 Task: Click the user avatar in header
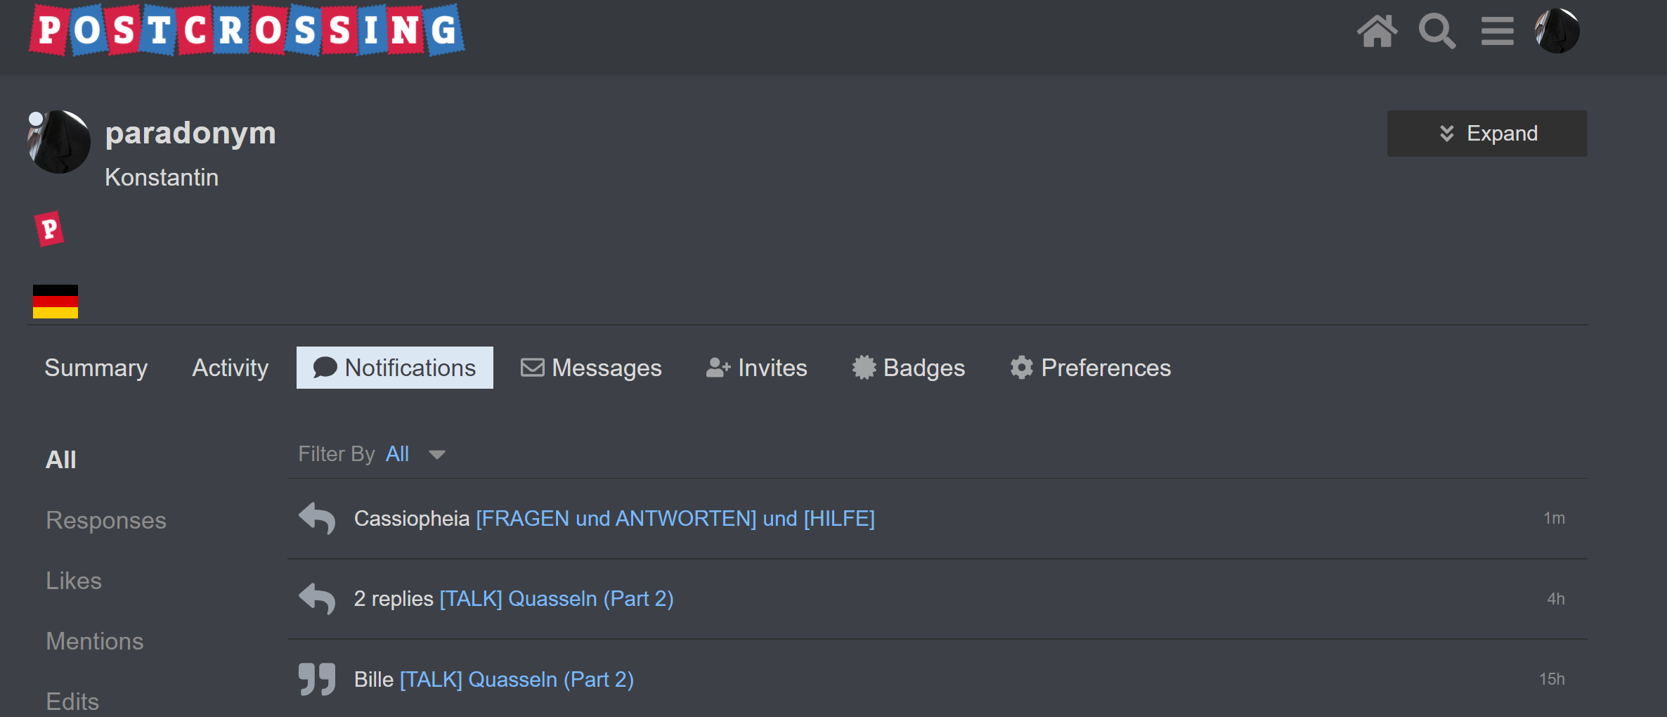coord(1557,32)
